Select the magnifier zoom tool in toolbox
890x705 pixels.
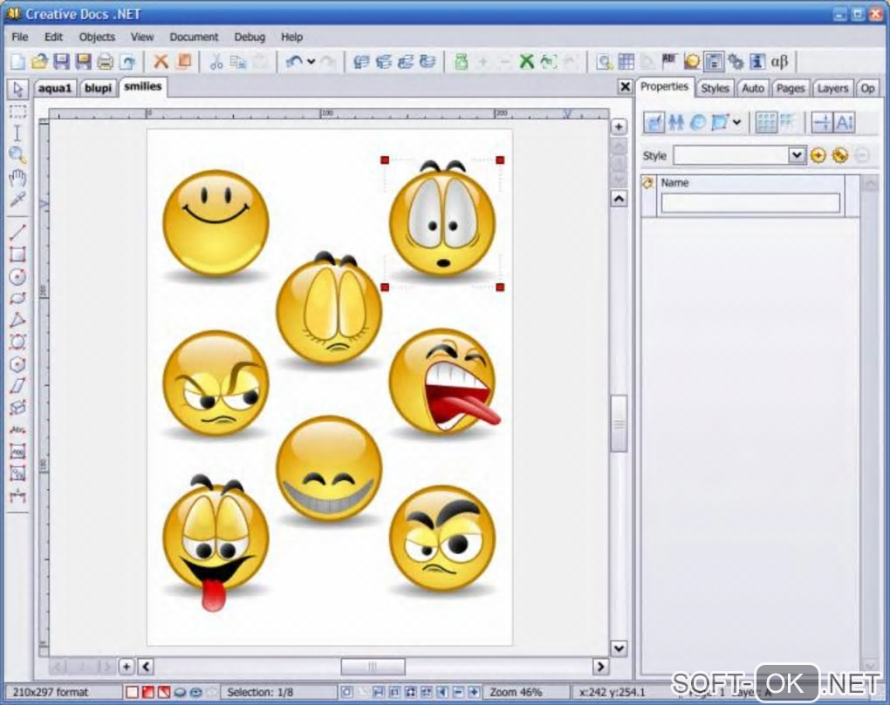pyautogui.click(x=17, y=155)
